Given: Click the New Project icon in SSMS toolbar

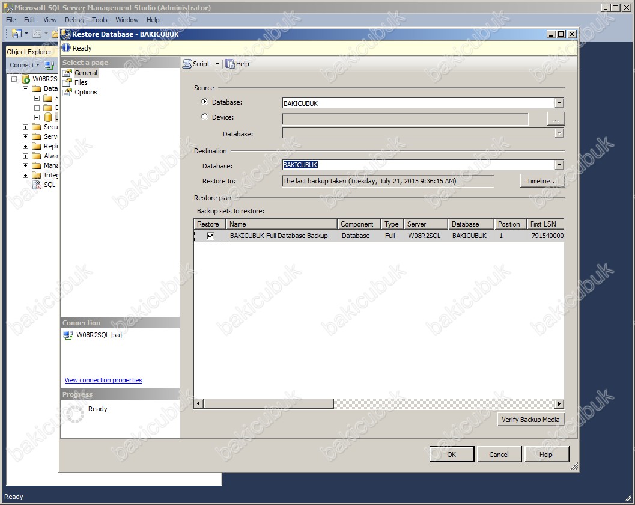Looking at the screenshot, I should click(17, 34).
